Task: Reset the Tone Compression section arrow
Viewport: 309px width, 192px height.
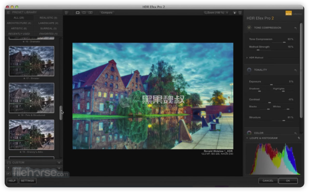Action: (x=295, y=28)
